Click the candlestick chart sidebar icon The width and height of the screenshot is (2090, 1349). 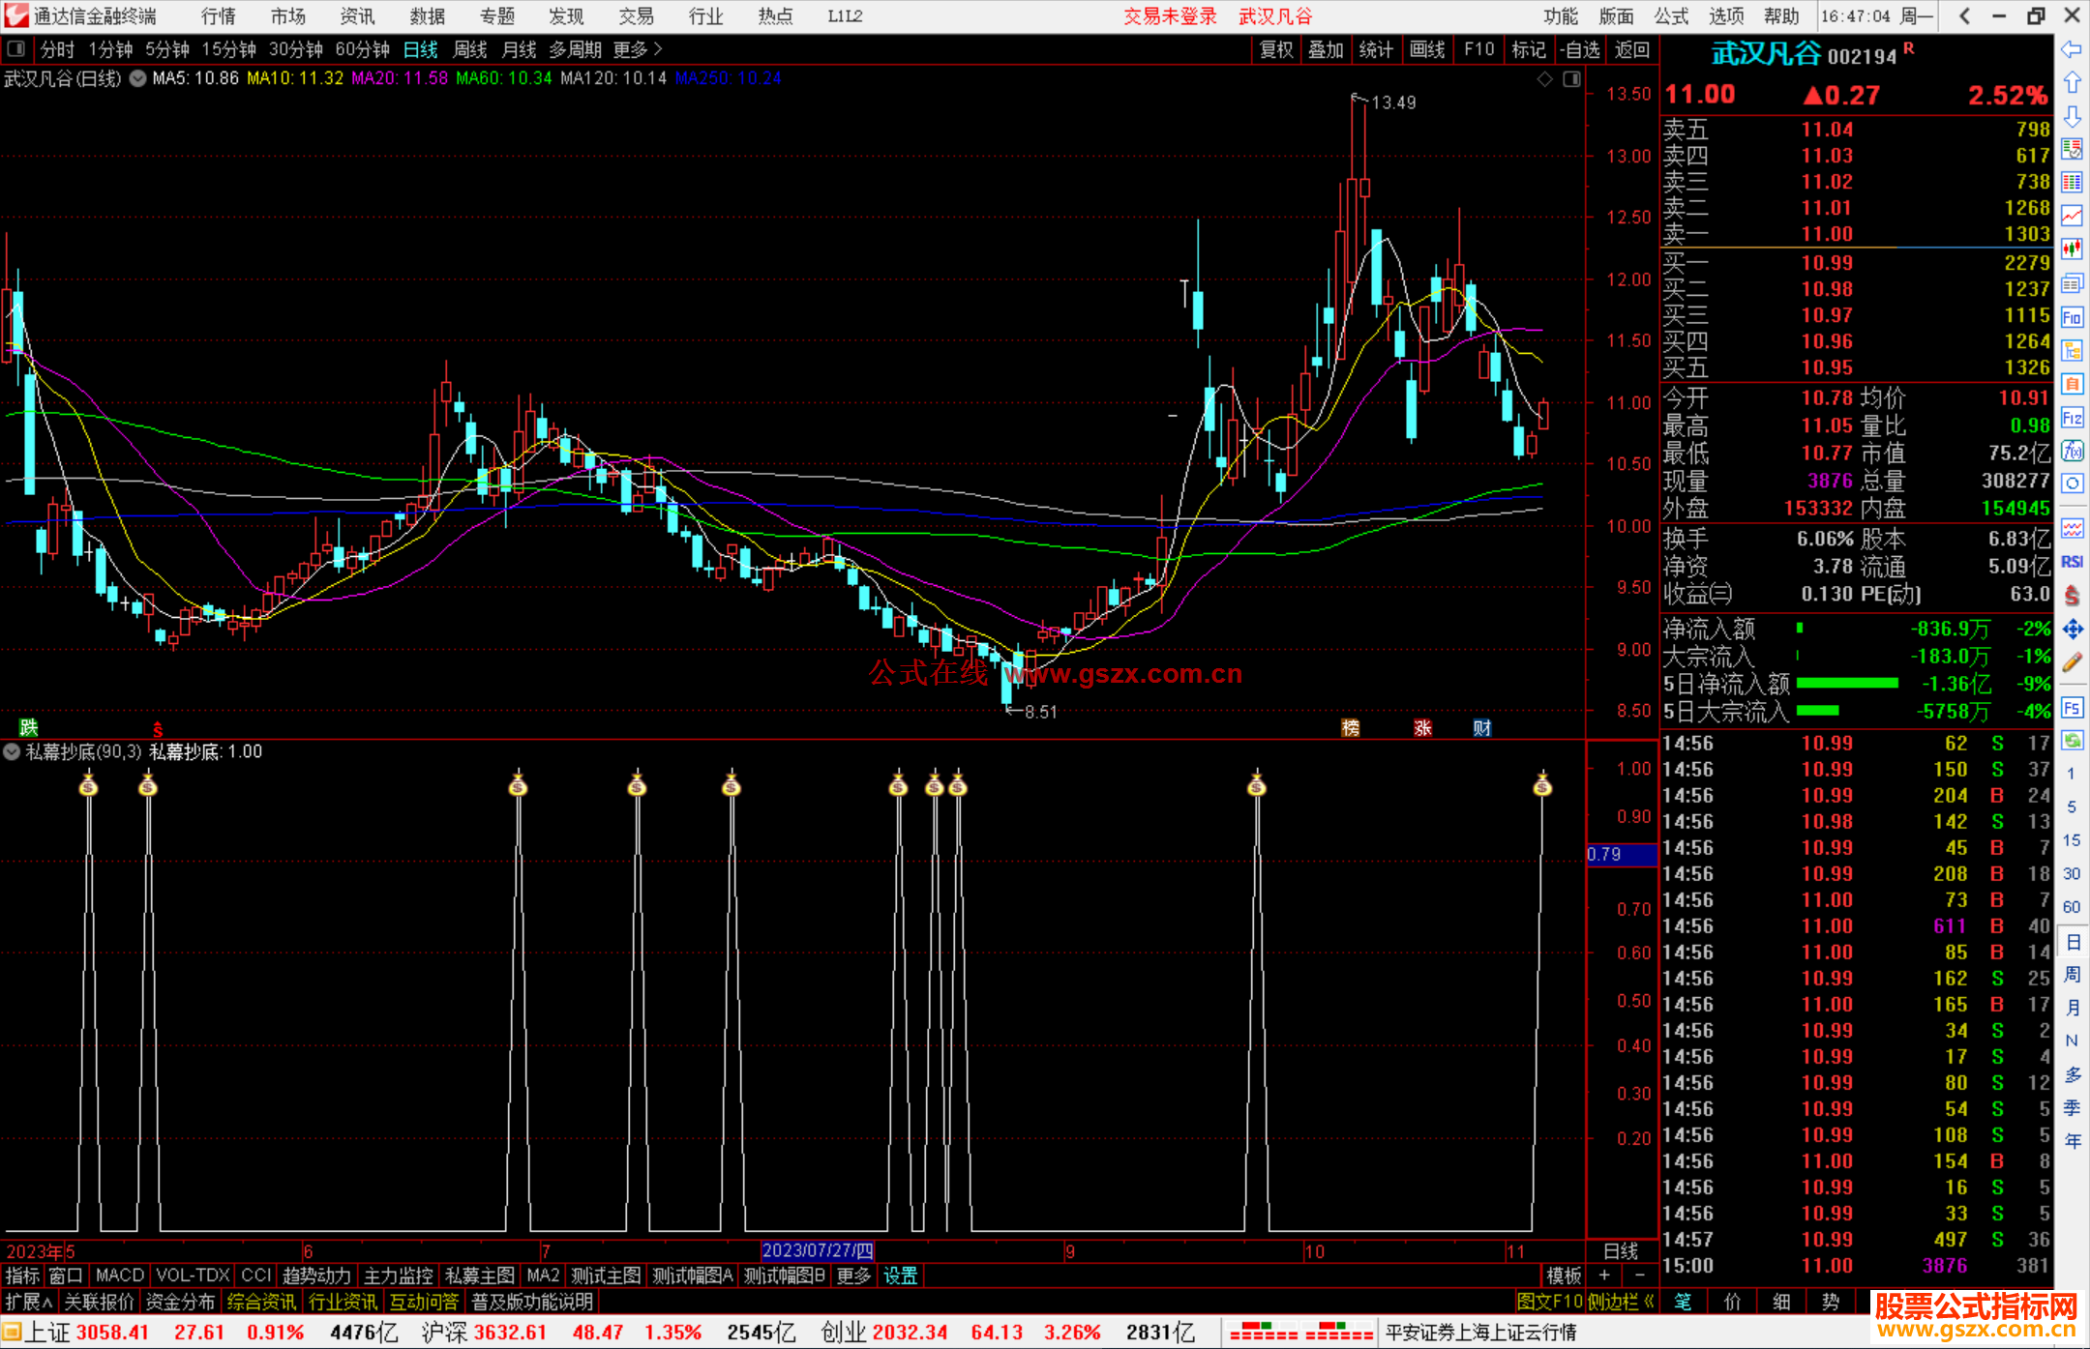point(2072,249)
